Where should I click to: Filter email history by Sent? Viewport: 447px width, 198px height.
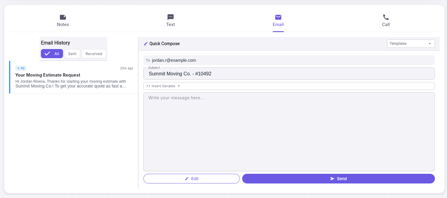pos(72,54)
